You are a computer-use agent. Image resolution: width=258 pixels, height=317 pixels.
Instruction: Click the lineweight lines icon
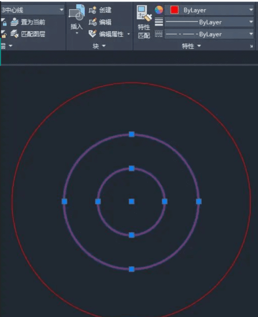pyautogui.click(x=159, y=22)
